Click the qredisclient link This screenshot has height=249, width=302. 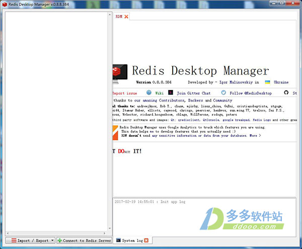tap(189, 120)
